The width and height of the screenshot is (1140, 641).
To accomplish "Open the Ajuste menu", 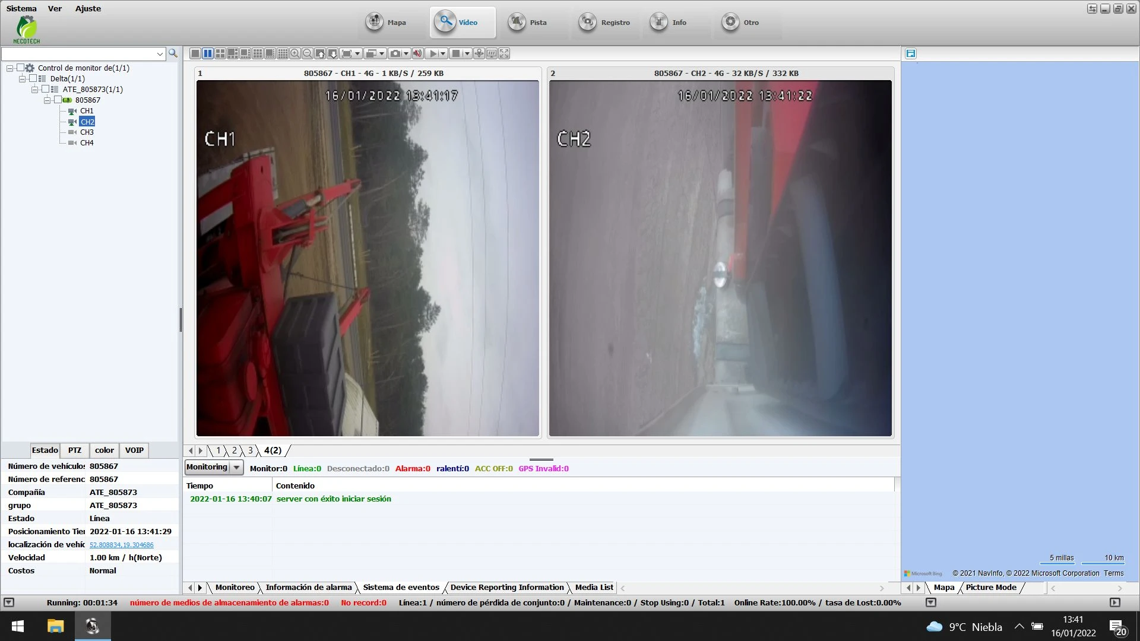I will (x=88, y=8).
